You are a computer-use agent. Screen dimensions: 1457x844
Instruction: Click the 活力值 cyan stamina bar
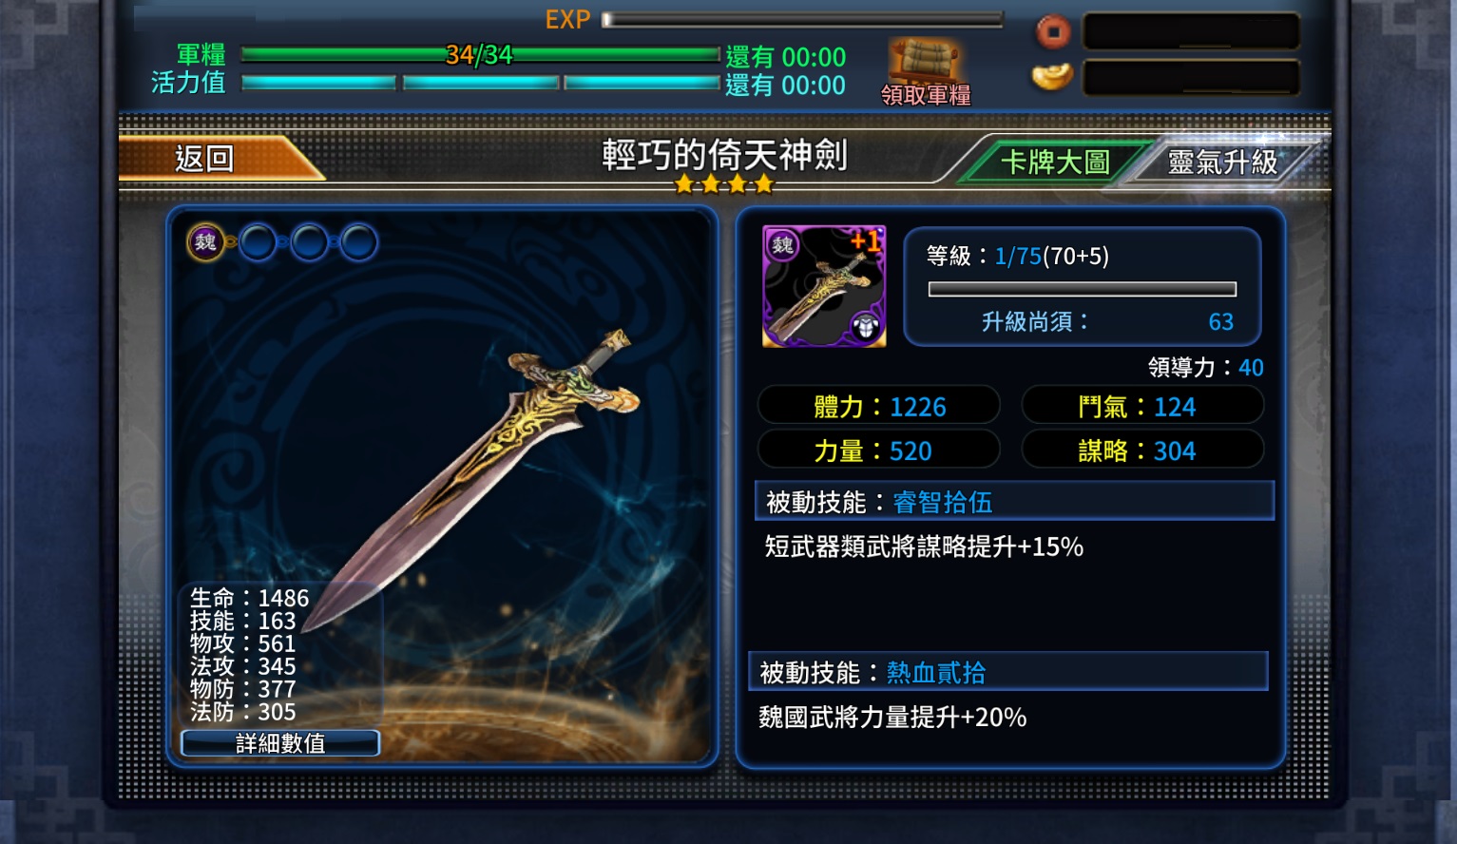480,84
